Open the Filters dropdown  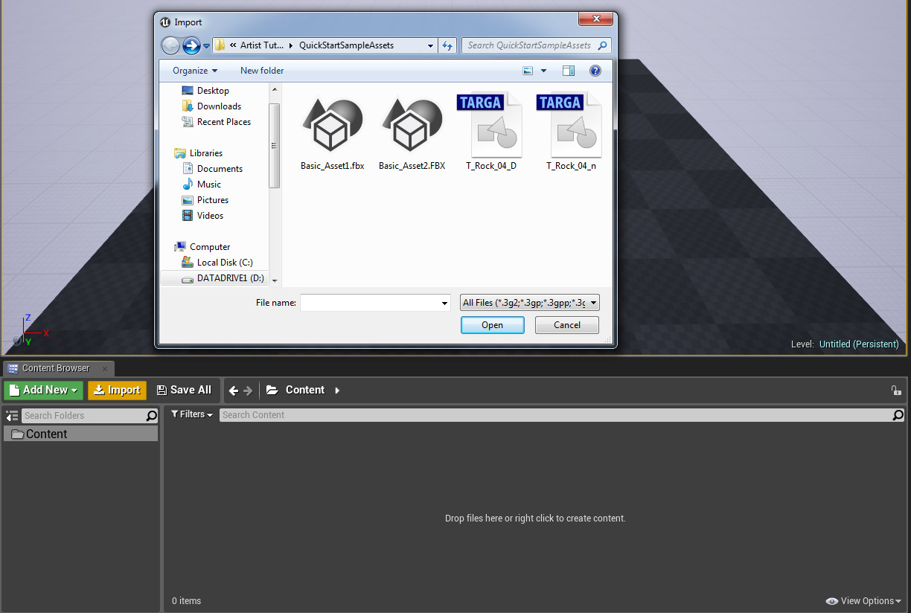tap(192, 414)
